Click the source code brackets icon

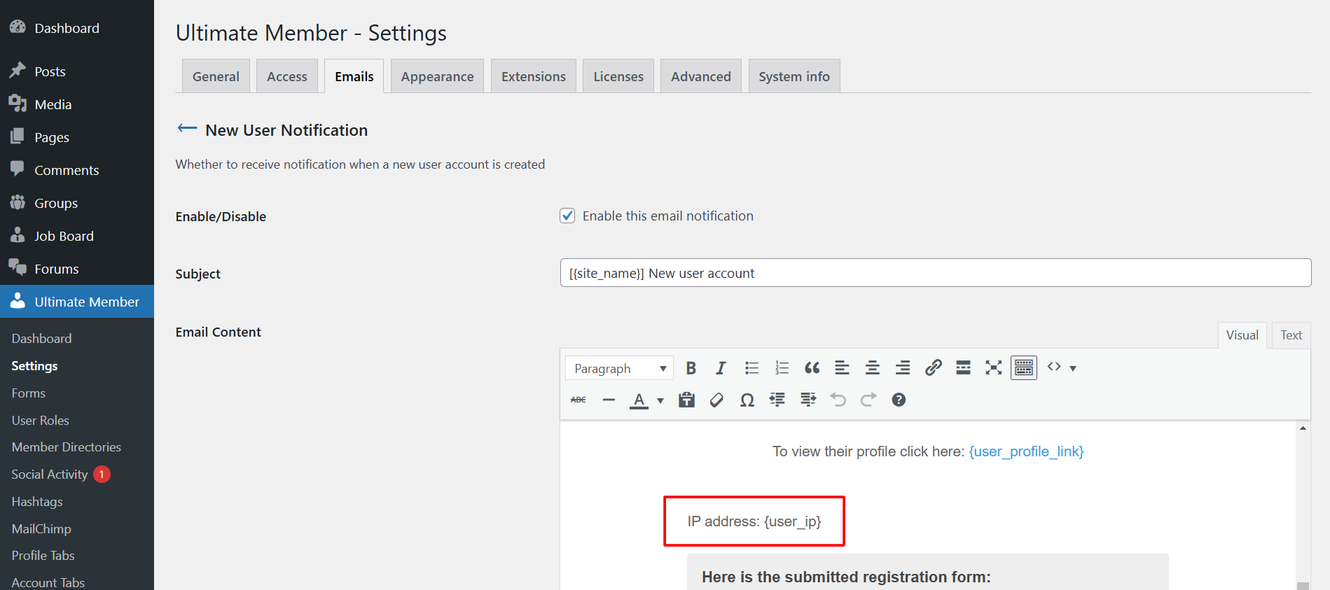[x=1054, y=367]
